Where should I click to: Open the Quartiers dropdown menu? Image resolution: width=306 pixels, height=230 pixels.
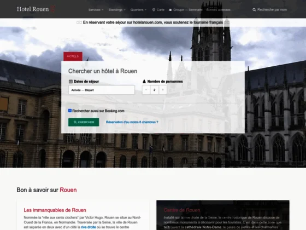tap(138, 10)
